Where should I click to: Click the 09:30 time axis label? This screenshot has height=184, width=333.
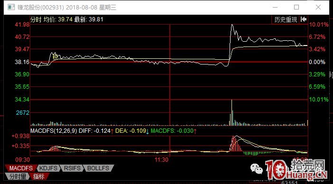tap(22, 160)
